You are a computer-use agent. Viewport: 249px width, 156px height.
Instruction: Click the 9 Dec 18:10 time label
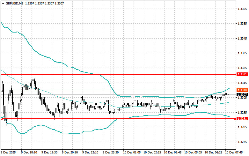pos(29,152)
